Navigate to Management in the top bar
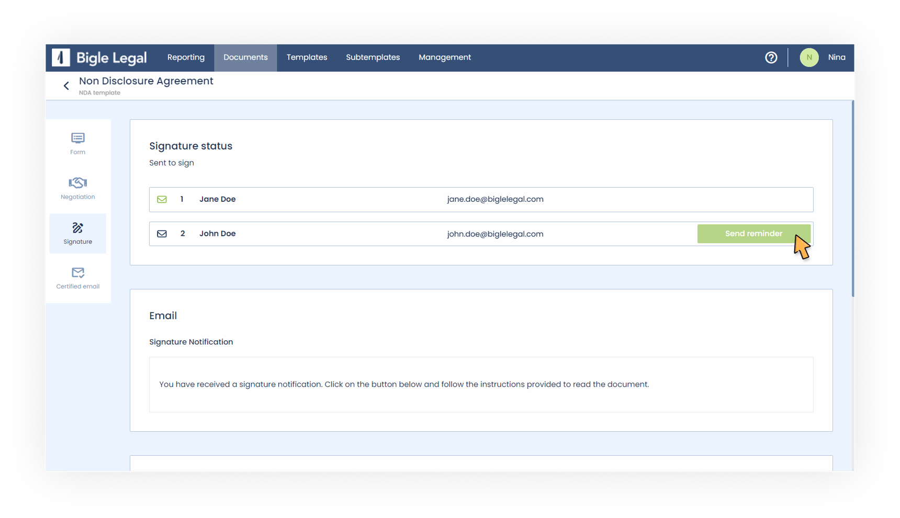Screen dimensions: 900x518 pyautogui.click(x=444, y=57)
